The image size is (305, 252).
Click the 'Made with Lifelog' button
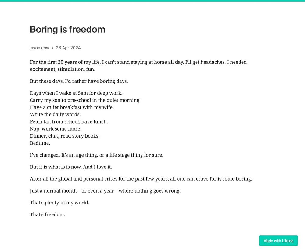pos(278,240)
